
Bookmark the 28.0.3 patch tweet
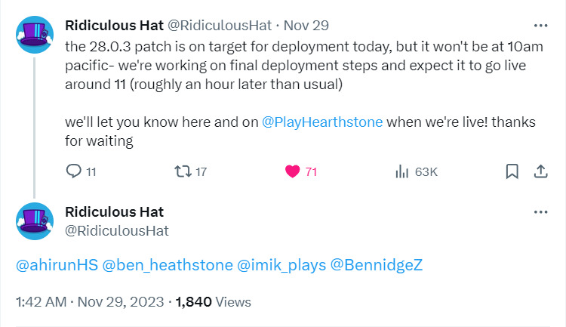click(x=512, y=171)
